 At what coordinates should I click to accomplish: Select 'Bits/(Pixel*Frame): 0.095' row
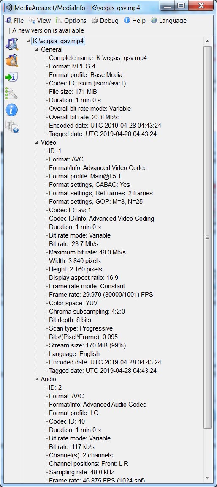(x=84, y=337)
